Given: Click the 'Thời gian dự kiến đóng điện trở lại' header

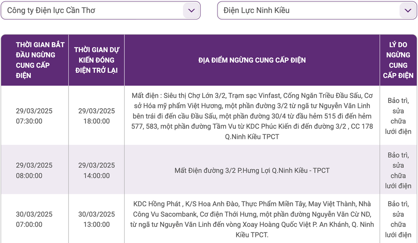Looking at the screenshot, I should [96, 60].
